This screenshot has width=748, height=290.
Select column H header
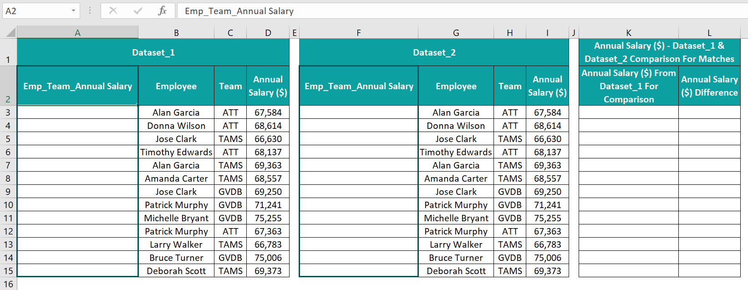510,33
